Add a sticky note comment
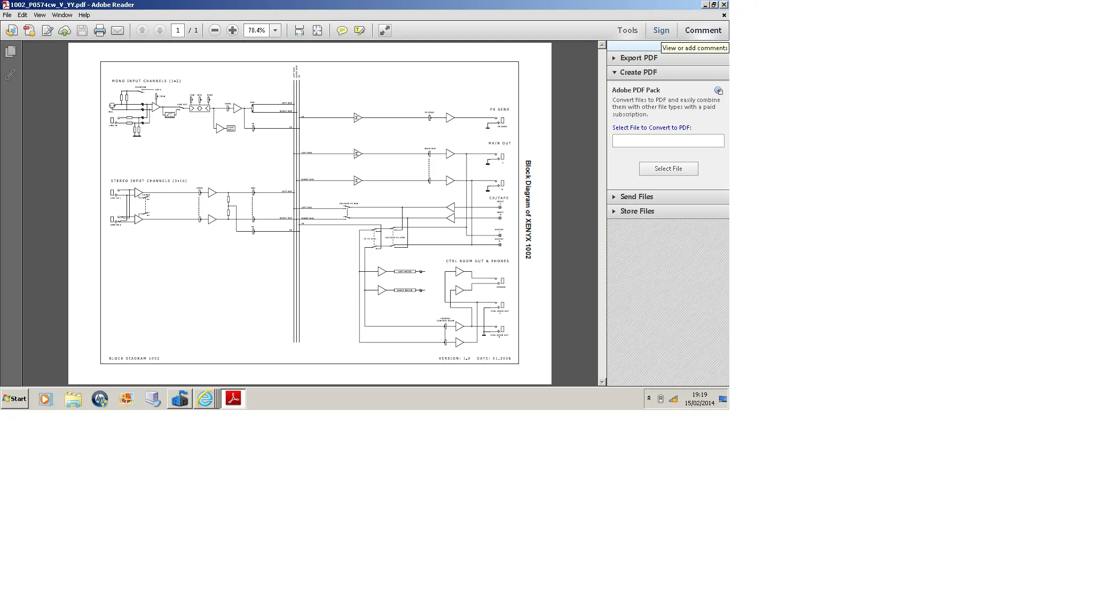Image resolution: width=1094 pixels, height=615 pixels. [342, 30]
